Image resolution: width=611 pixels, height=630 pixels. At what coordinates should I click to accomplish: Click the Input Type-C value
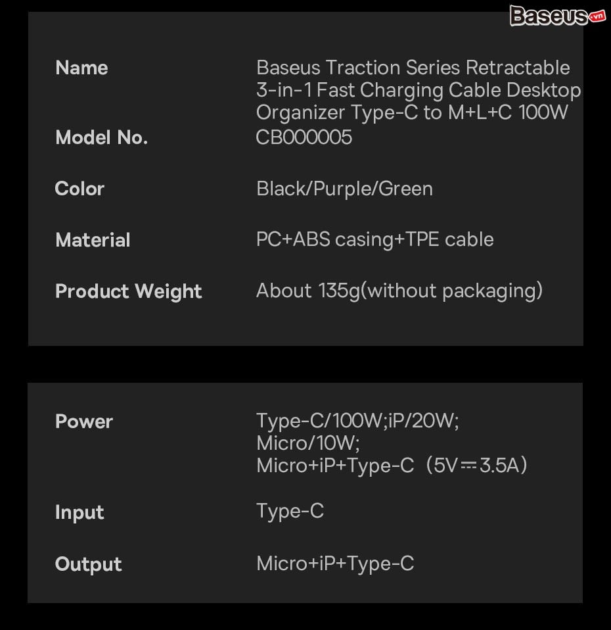[290, 512]
